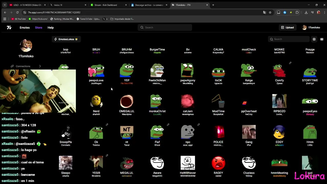The image size is (327, 184).
Task: Open the 1Tomiloko account menu
Action: [311, 28]
